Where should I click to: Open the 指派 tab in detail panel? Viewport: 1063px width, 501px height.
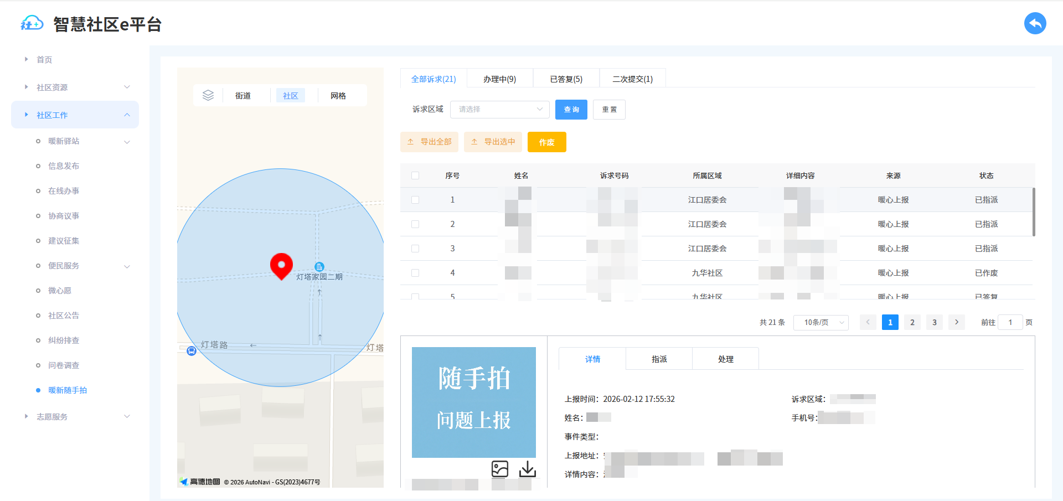click(x=659, y=359)
